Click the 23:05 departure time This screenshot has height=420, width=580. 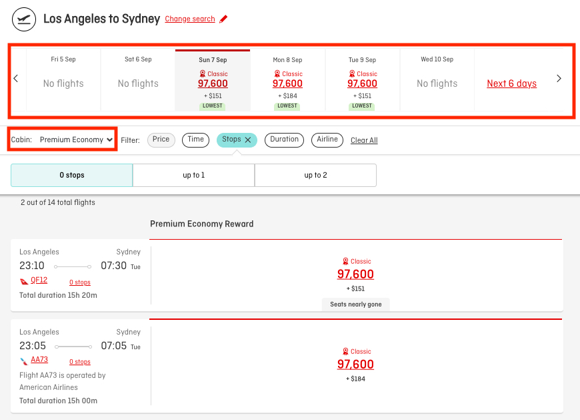point(33,346)
